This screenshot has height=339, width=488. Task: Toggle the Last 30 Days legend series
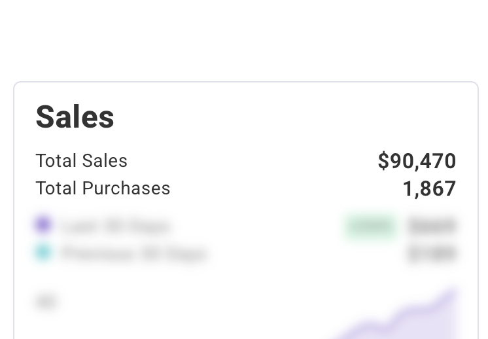click(x=116, y=226)
